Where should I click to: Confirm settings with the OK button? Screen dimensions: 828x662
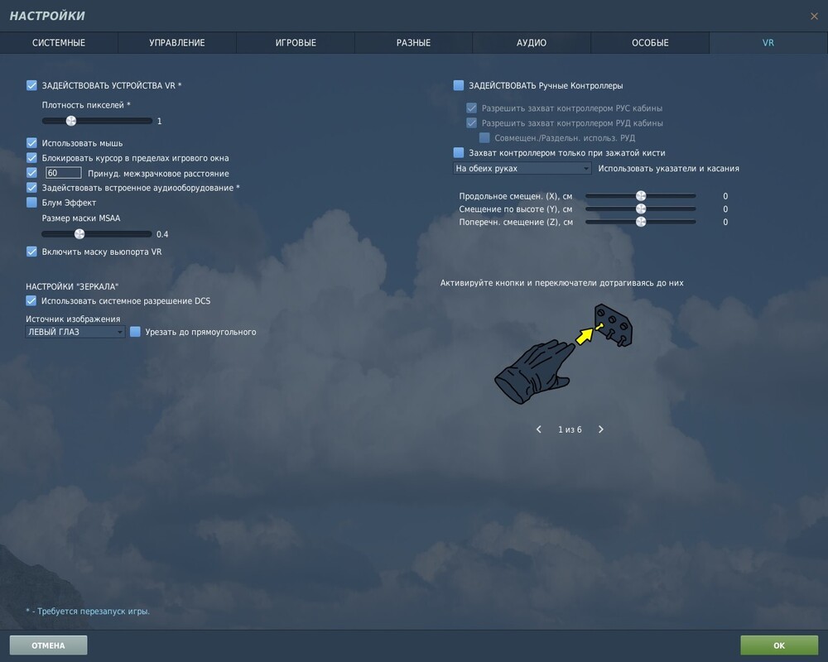point(779,645)
